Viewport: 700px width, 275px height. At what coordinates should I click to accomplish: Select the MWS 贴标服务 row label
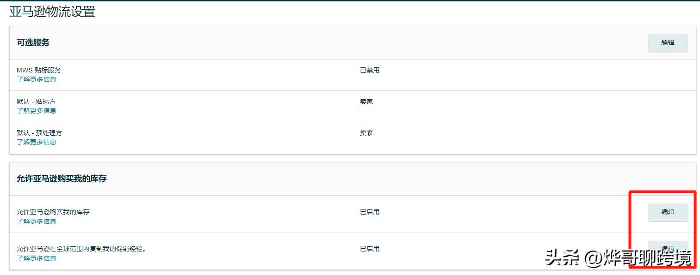[39, 70]
